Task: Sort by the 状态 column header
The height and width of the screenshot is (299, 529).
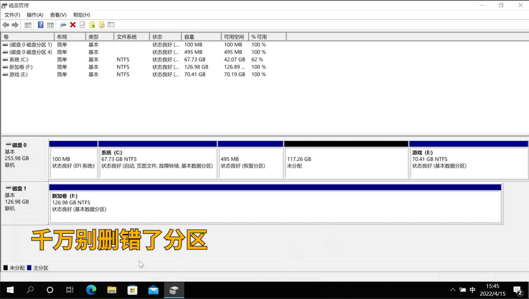Action: (x=166, y=37)
